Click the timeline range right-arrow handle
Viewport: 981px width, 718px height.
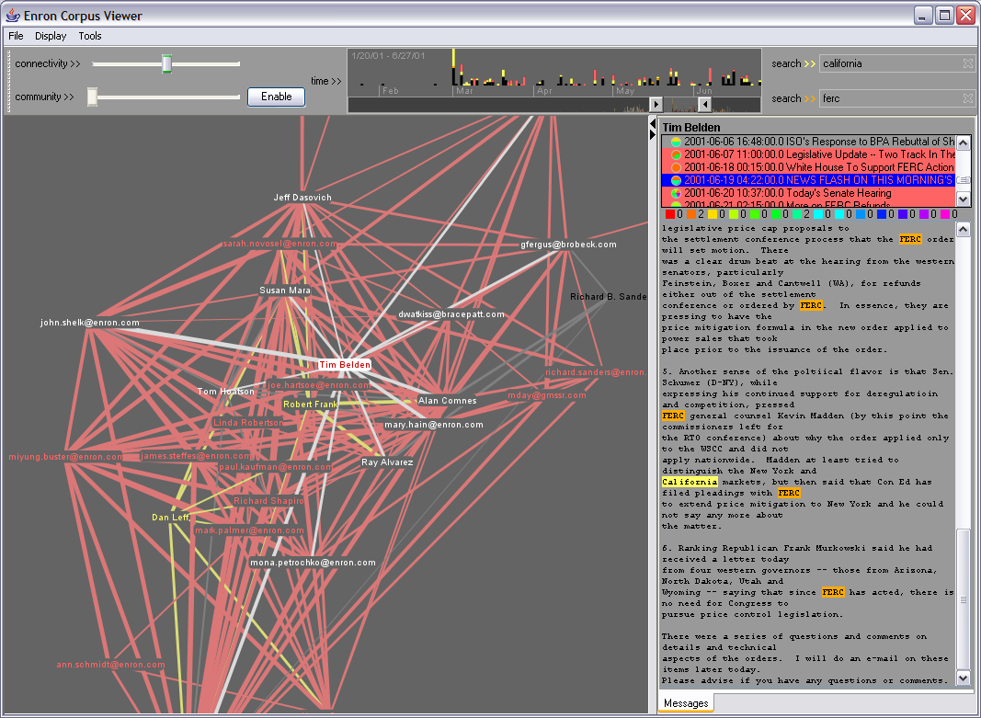tap(656, 105)
